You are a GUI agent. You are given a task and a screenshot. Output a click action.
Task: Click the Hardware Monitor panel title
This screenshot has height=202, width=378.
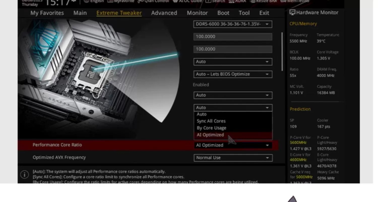coord(317,13)
